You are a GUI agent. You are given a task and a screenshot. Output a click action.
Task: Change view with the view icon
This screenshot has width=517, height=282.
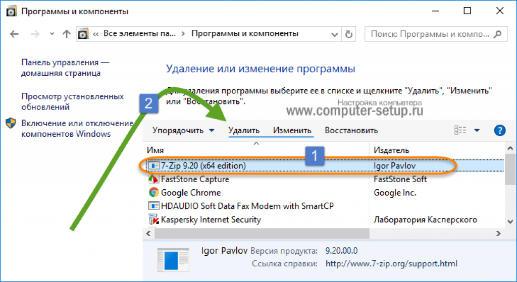click(x=460, y=131)
